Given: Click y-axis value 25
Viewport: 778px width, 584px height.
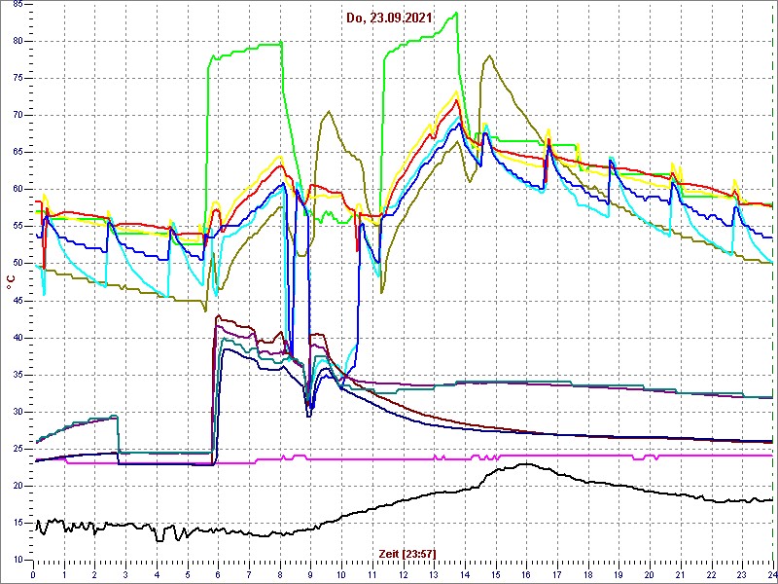Looking at the screenshot, I should (16, 449).
